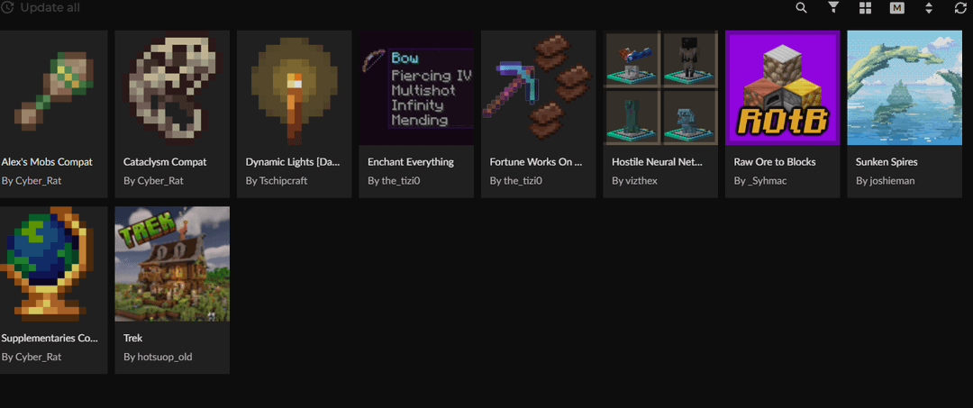The width and height of the screenshot is (973, 408).
Task: Open the sort order up-down arrows
Action: point(929,8)
